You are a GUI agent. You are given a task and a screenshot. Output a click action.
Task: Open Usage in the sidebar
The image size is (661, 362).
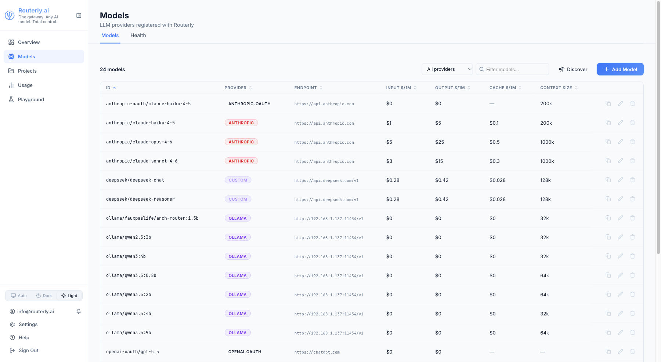coord(44,85)
